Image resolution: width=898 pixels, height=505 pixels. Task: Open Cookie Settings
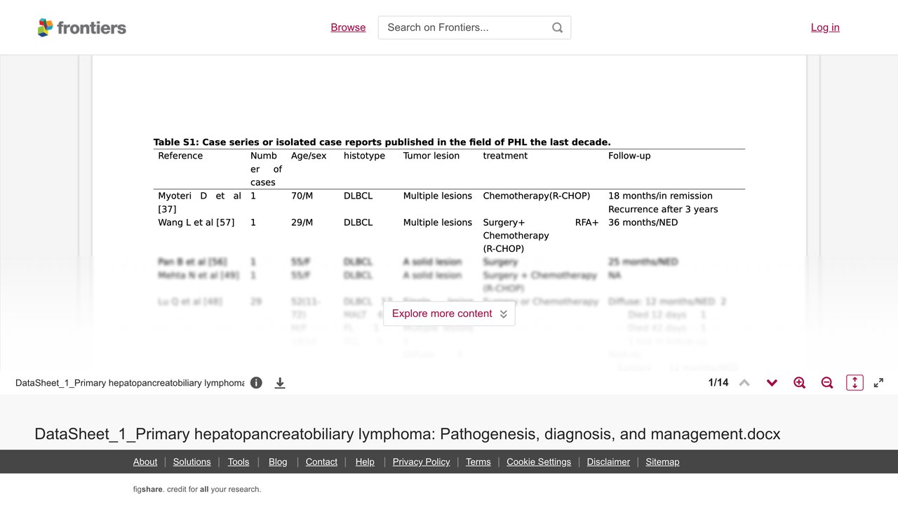pos(539,462)
